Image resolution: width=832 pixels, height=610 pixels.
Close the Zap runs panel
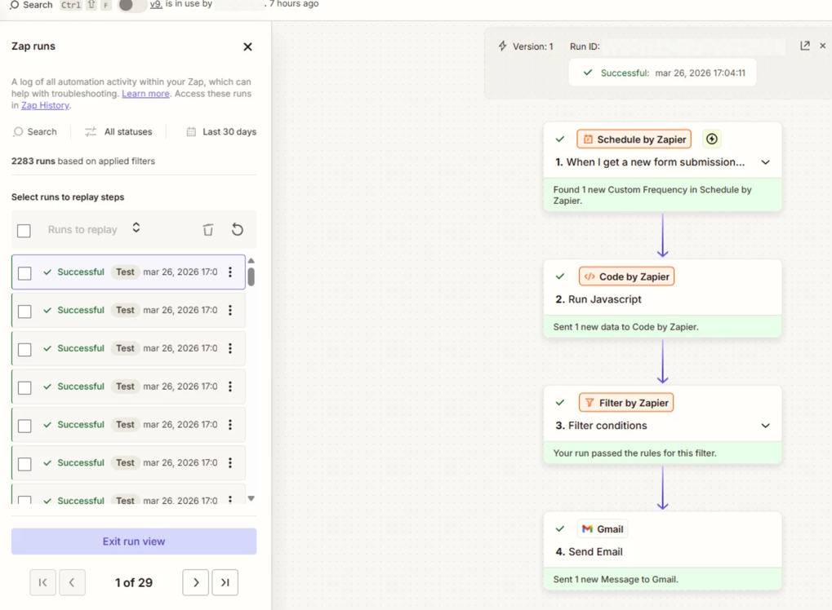[x=248, y=46]
